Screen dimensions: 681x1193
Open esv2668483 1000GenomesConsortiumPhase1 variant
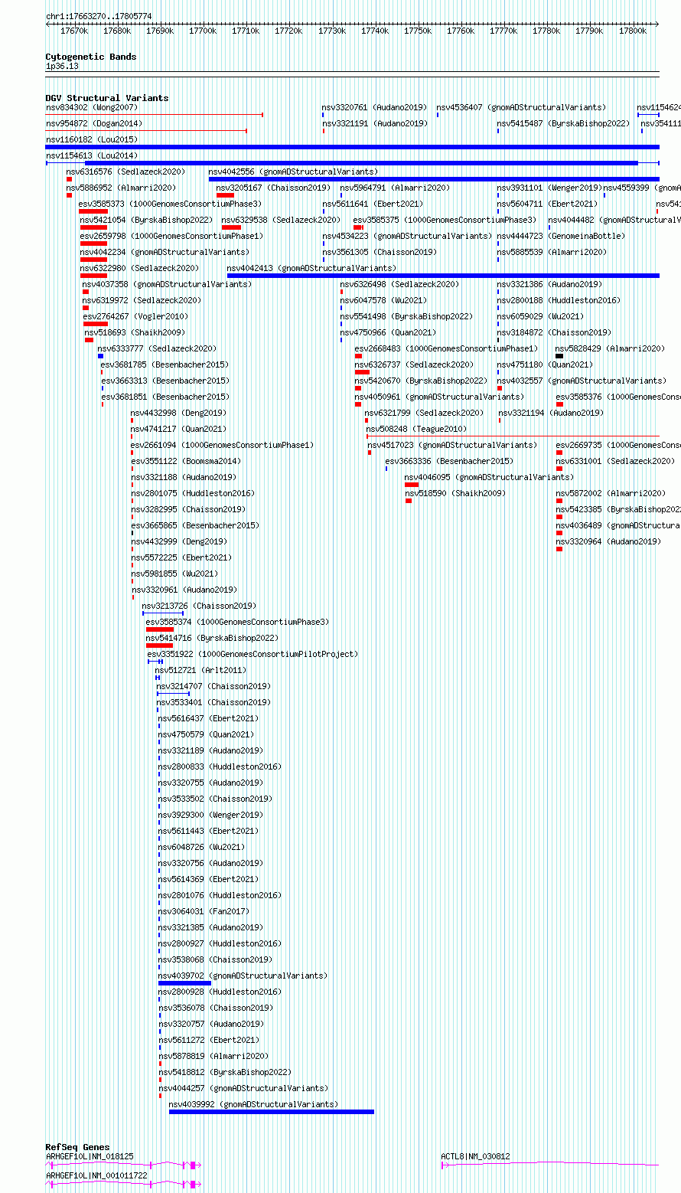tap(446, 348)
